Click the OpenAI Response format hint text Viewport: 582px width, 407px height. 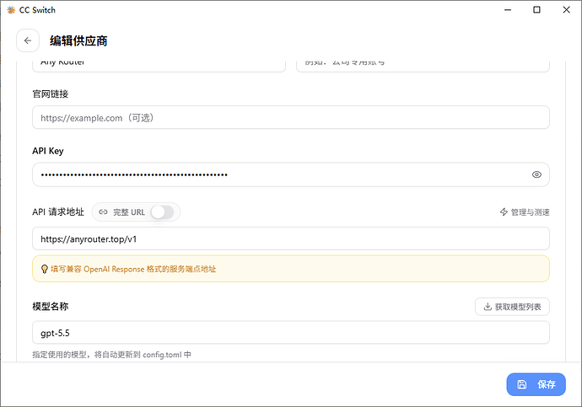point(133,269)
